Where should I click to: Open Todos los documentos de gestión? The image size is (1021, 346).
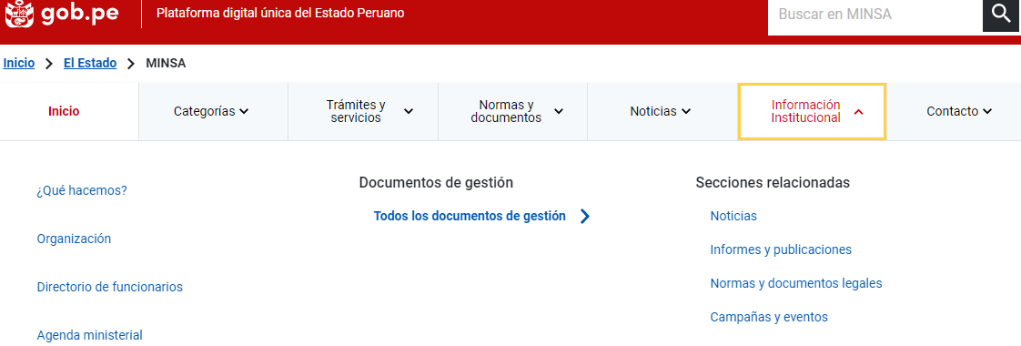coord(470,217)
